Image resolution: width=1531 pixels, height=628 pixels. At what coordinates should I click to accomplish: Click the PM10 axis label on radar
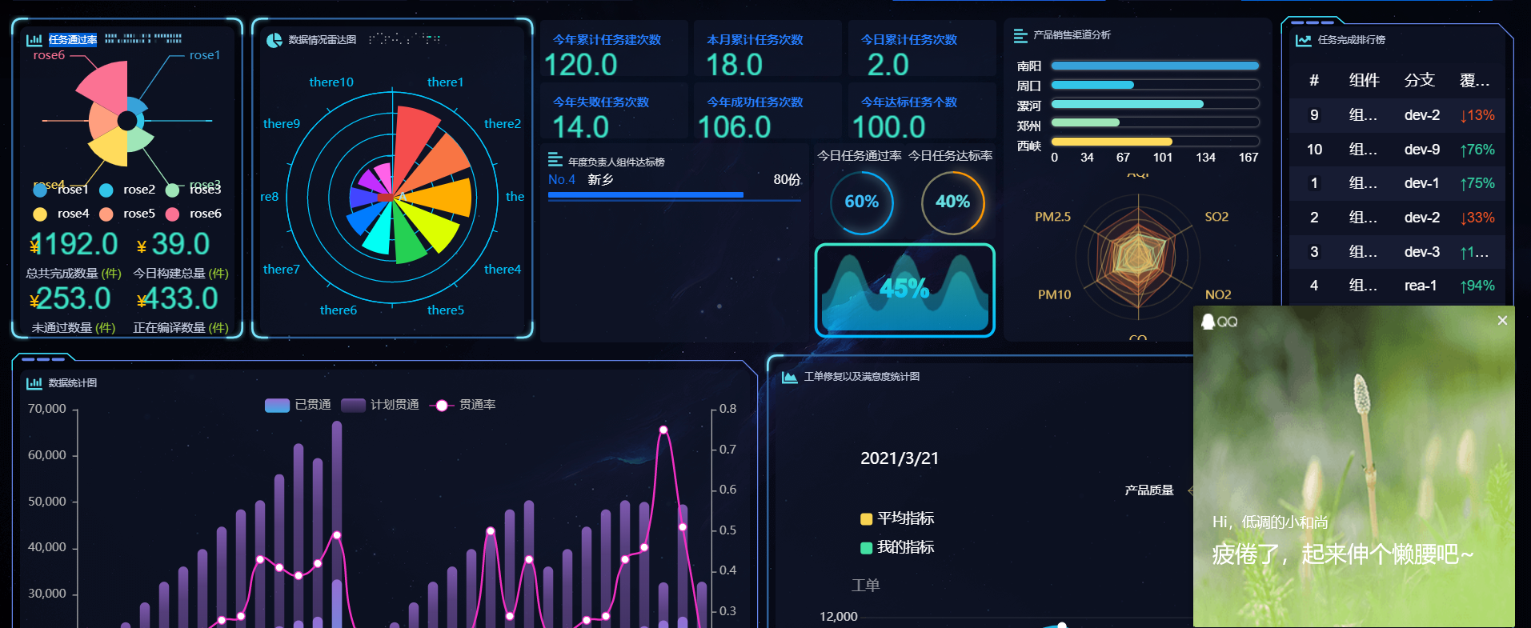1054,295
